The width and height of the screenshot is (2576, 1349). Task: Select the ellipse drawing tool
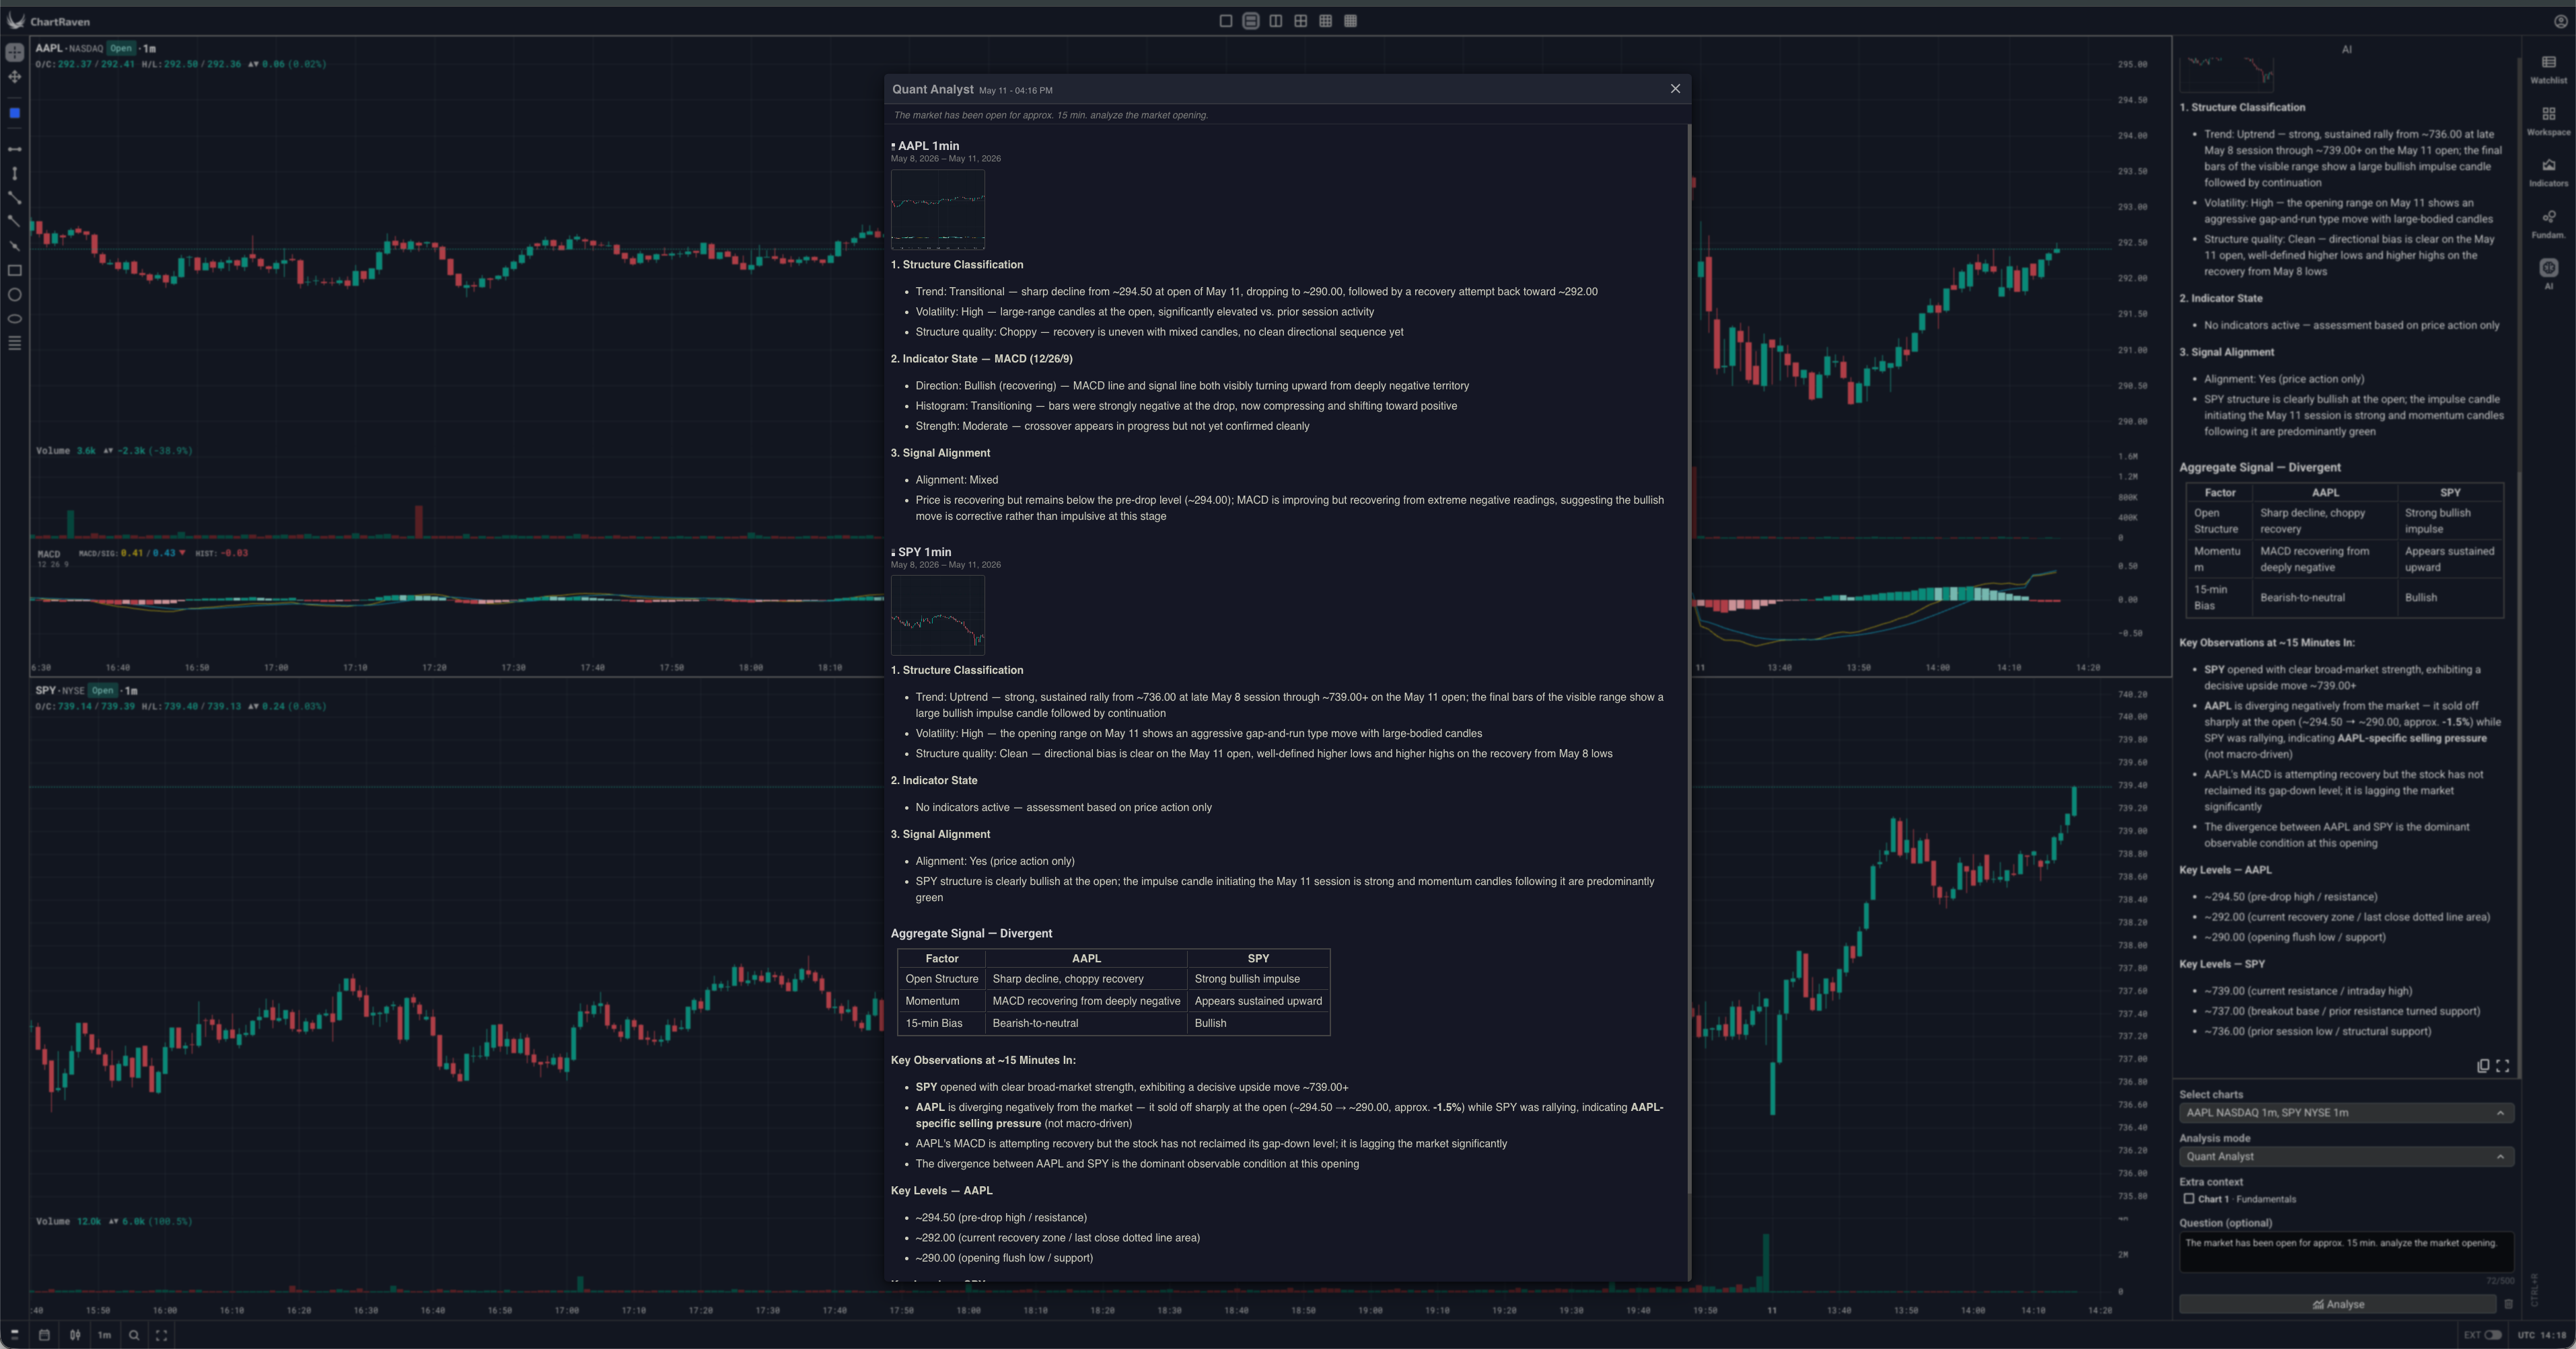tap(15, 319)
